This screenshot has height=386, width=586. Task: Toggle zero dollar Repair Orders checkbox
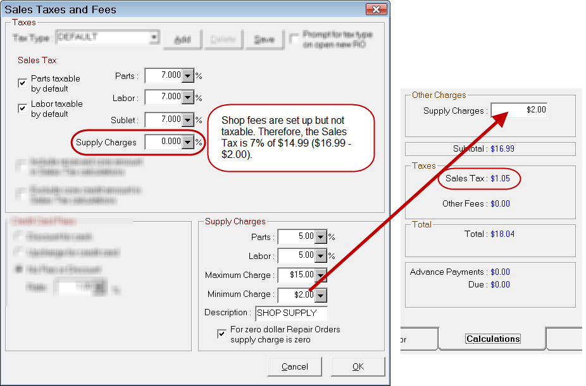point(221,334)
